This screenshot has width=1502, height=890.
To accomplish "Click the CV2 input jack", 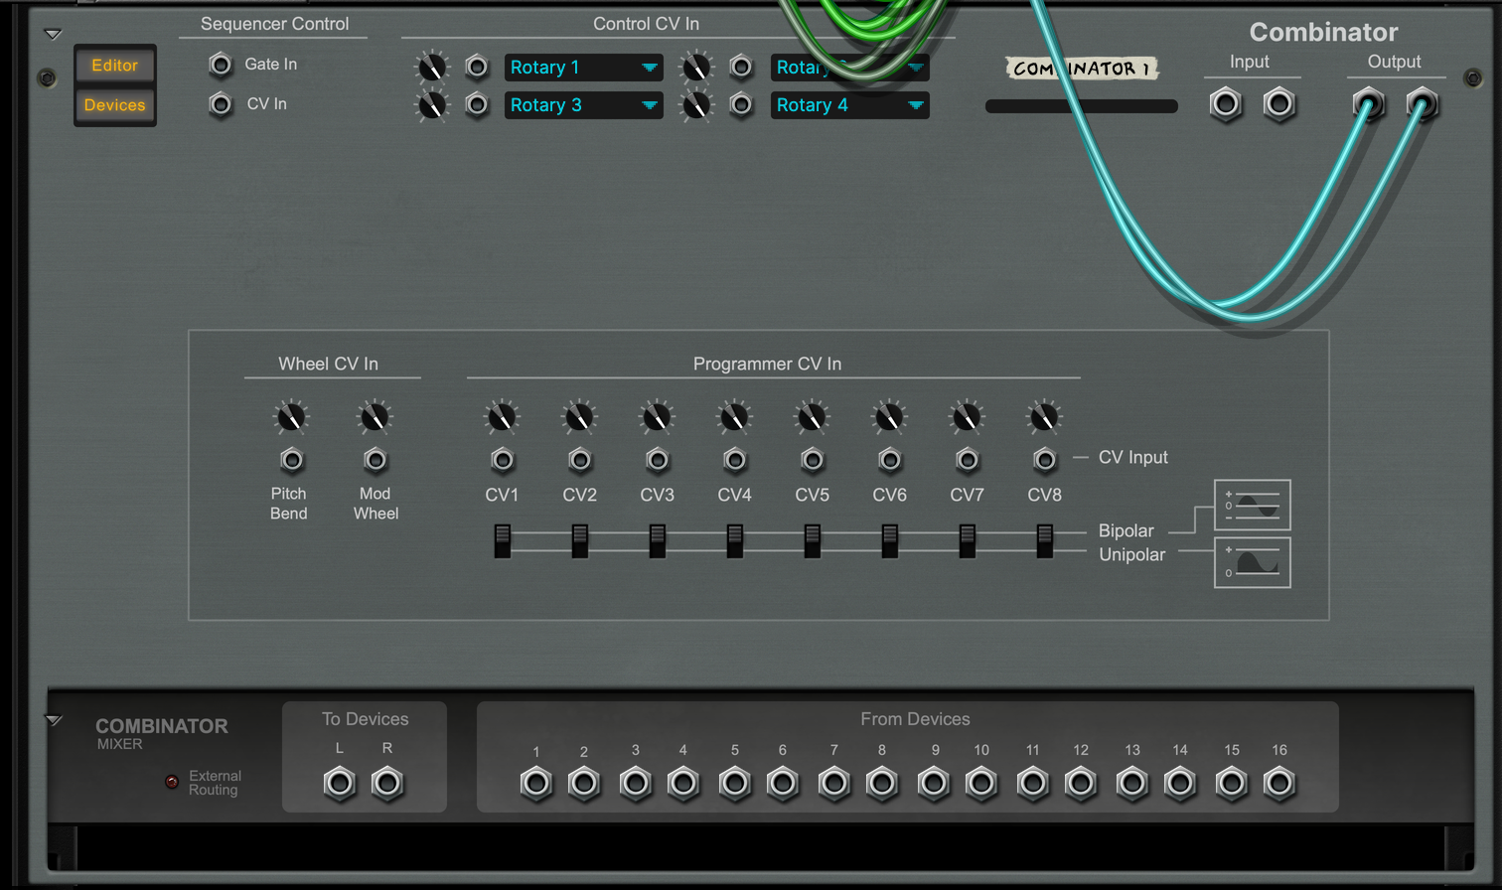I will coord(580,459).
